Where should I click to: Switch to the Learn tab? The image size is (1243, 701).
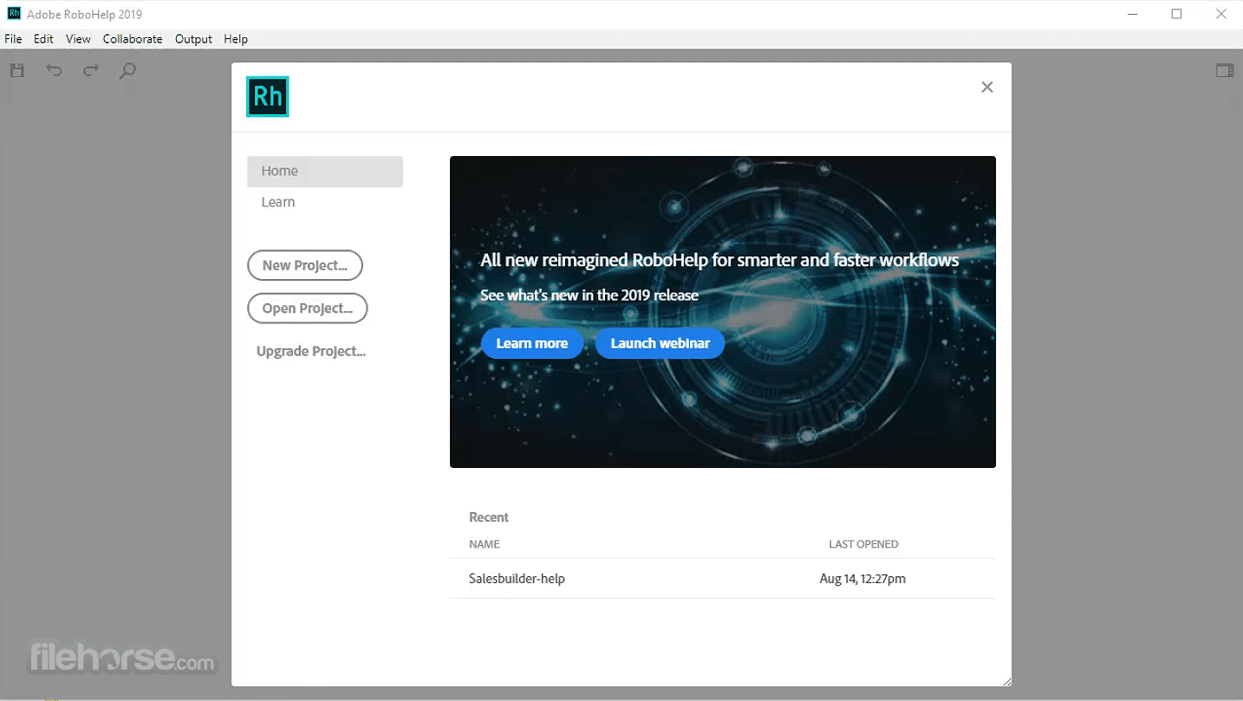click(x=278, y=202)
